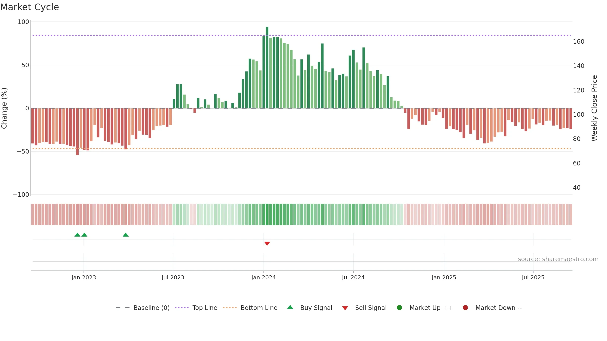Click the red Sell Signal triangle icon in legend
The image size is (607, 341).
pyautogui.click(x=345, y=308)
